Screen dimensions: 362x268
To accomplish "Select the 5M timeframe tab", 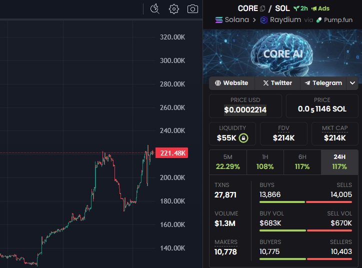I will [x=228, y=162].
